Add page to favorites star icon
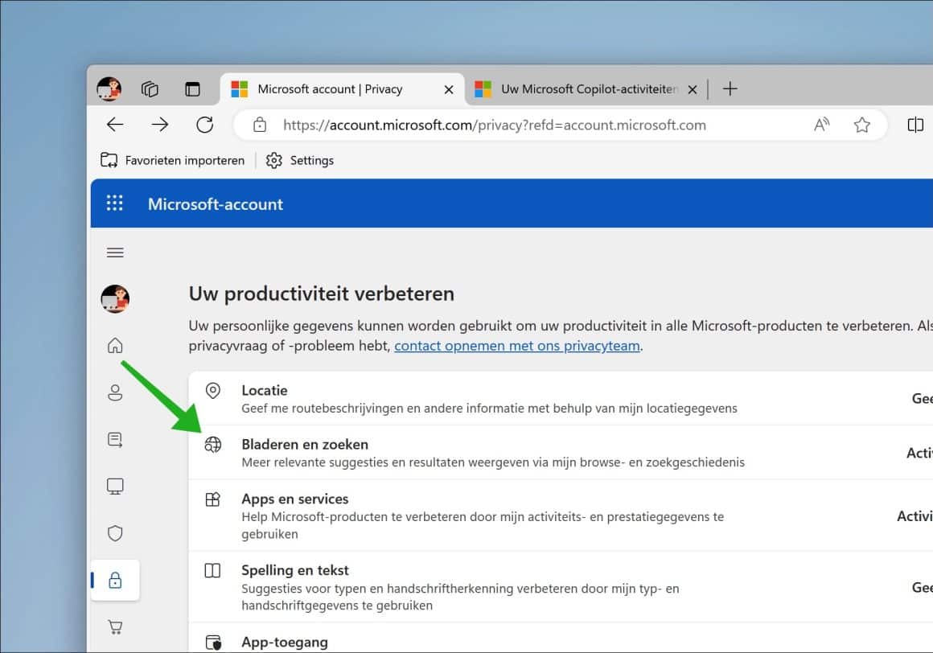This screenshot has height=653, width=933. click(861, 125)
